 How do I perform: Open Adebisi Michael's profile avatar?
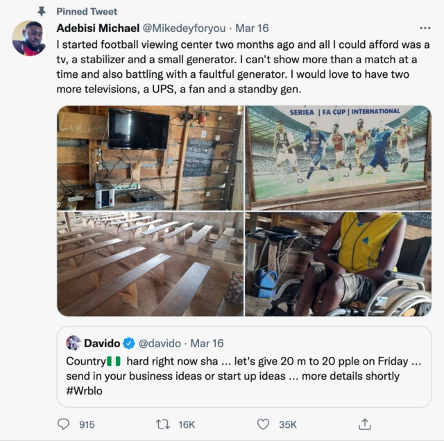29,38
